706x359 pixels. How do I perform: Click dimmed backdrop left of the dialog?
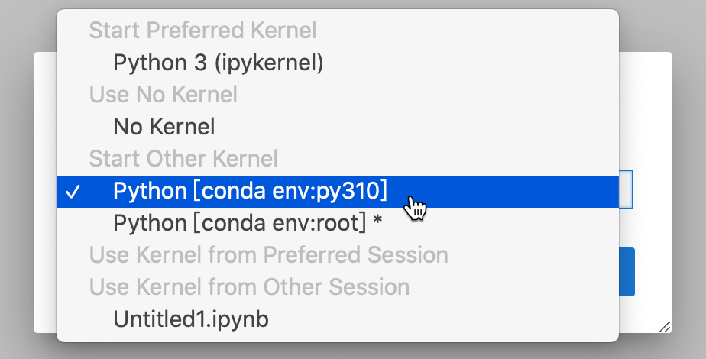(x=17, y=191)
